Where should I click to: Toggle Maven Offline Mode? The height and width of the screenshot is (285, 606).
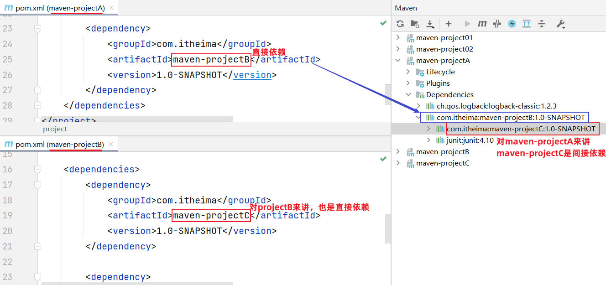tap(497, 24)
